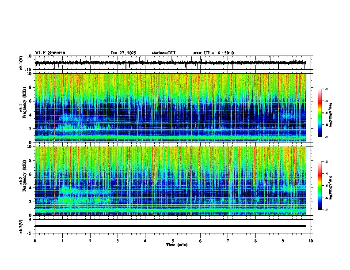This screenshot has width=350, height=270.
Task: Click the "station=OUJ" header text
Action: pos(164,53)
